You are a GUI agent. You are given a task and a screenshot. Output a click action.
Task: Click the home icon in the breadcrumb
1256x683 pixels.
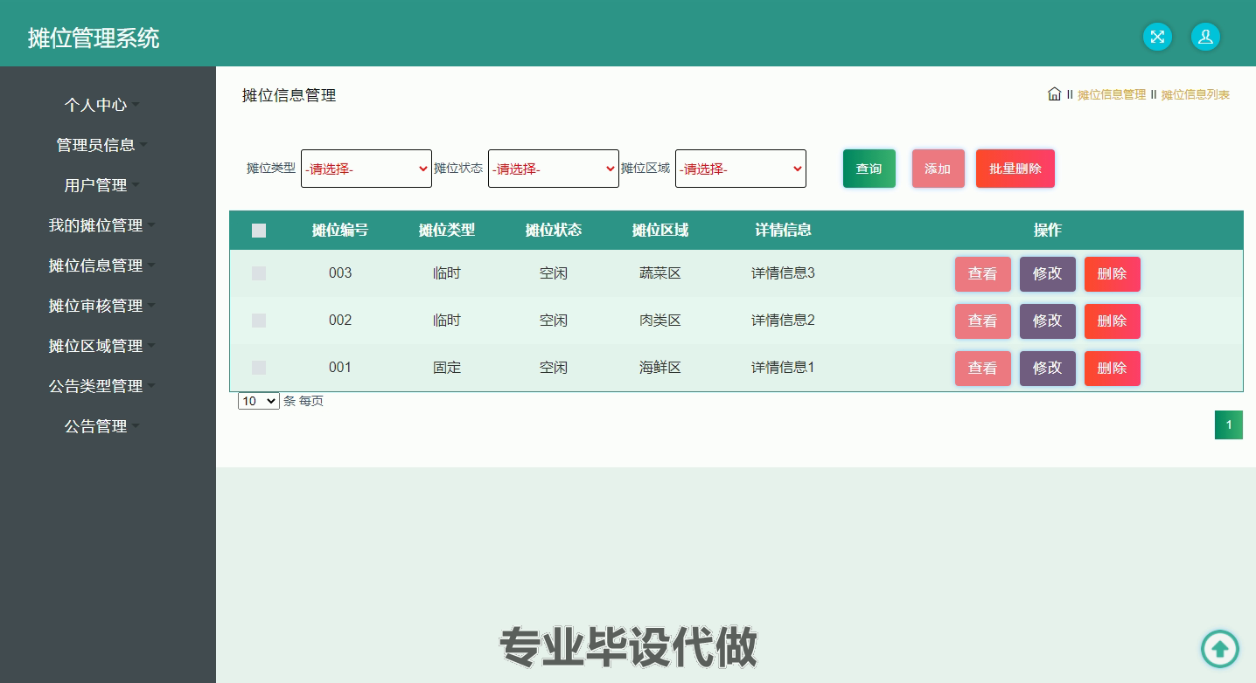[1054, 93]
